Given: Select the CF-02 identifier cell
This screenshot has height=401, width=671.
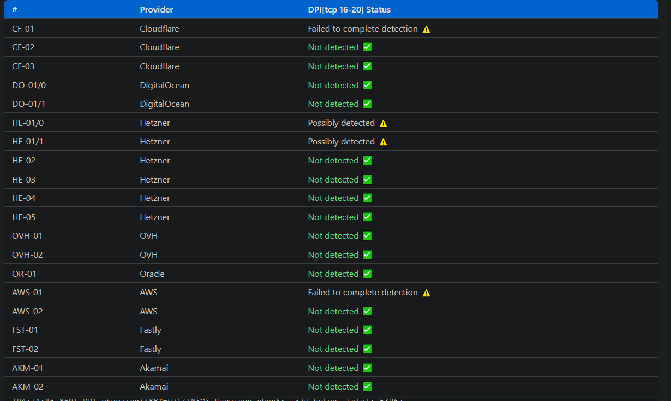Looking at the screenshot, I should point(23,47).
